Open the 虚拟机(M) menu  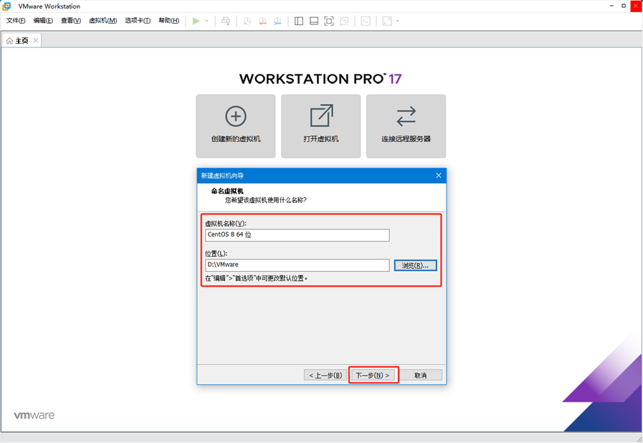pyautogui.click(x=103, y=21)
